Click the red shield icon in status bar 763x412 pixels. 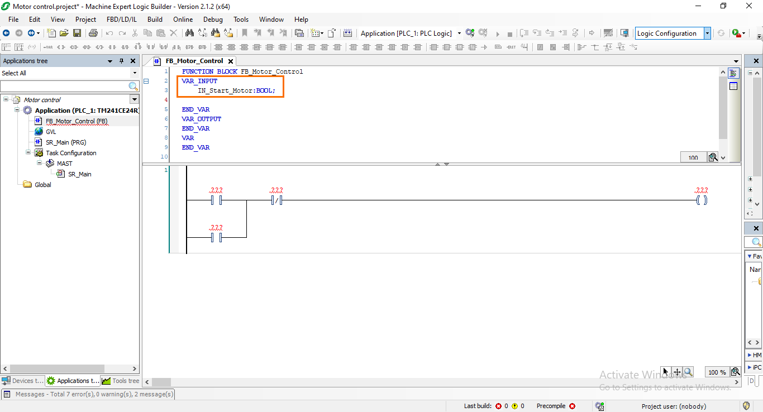click(746, 406)
